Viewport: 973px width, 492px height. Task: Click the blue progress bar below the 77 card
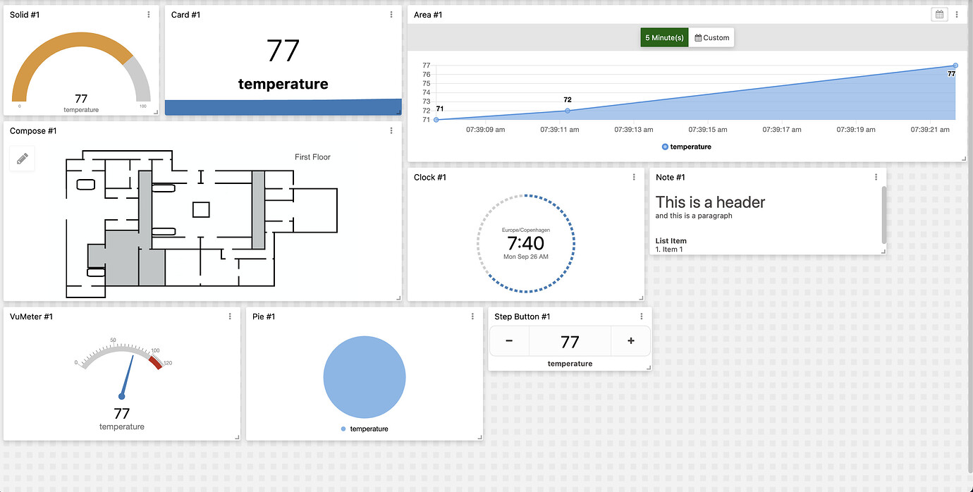pyautogui.click(x=283, y=108)
